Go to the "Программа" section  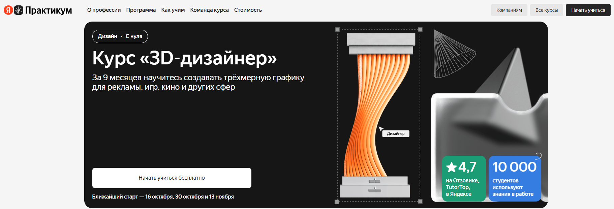(141, 10)
